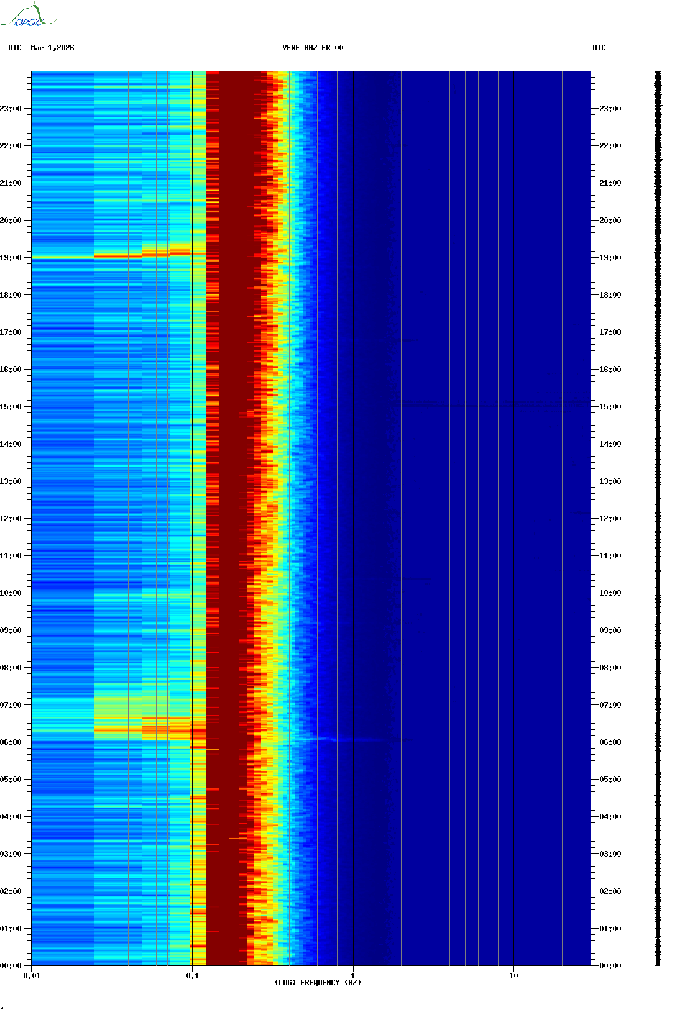Click the 10 Hz frequency axis label
This screenshot has width=685, height=1015.
tap(513, 976)
